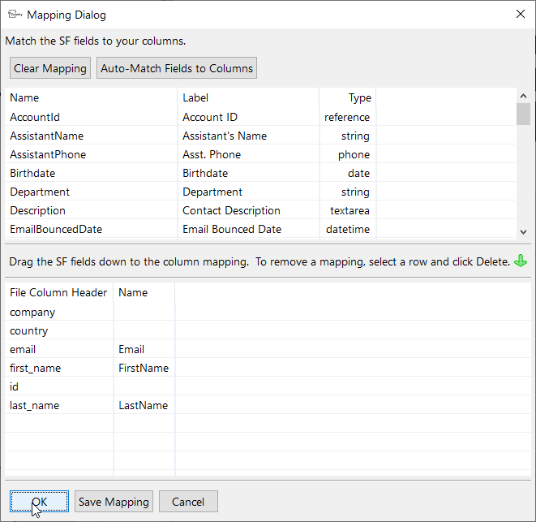Select the last_name mapping row

point(34,405)
